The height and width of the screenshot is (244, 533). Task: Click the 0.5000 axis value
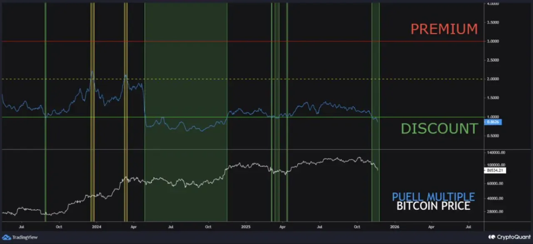tap(492, 136)
